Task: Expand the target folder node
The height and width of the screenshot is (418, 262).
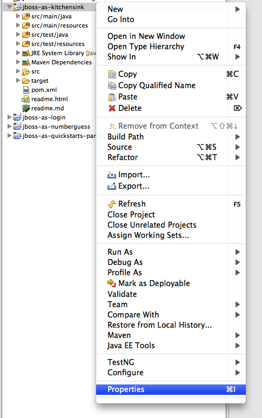Action: click(18, 81)
